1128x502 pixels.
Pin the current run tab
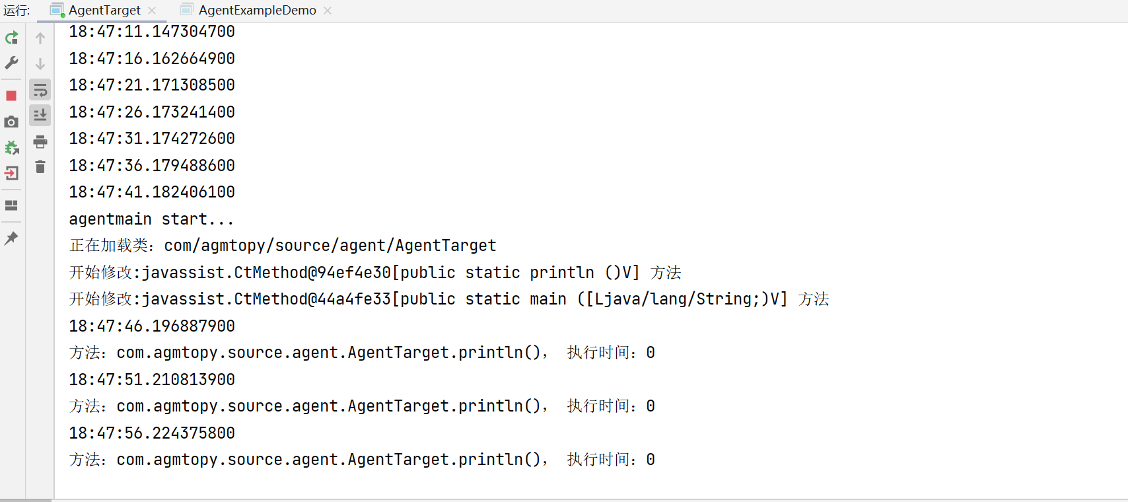click(x=11, y=238)
